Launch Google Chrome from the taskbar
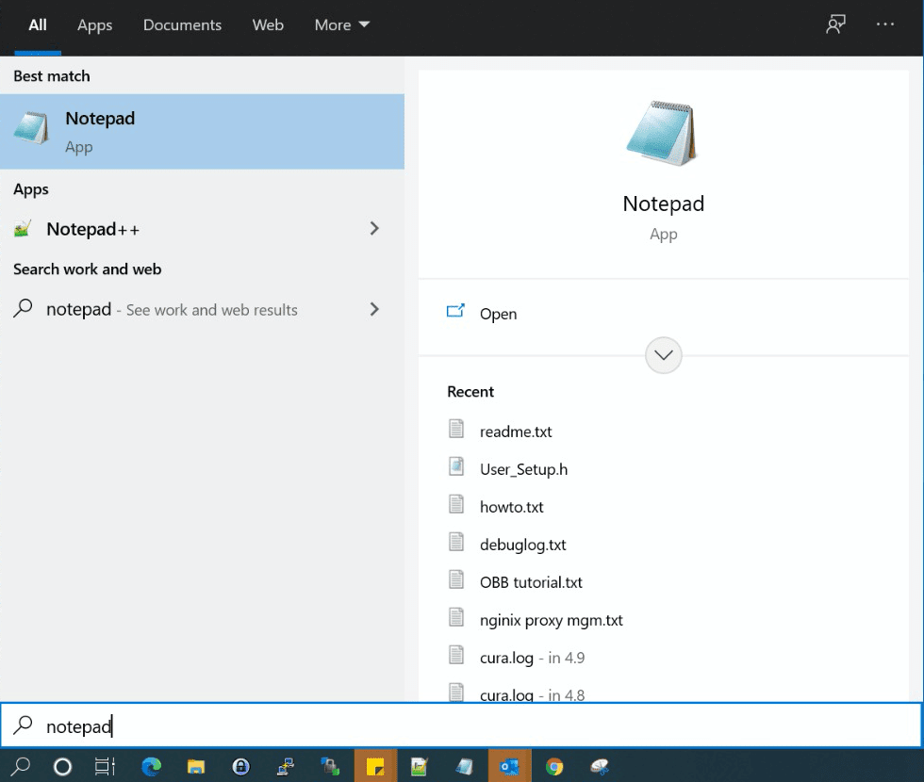 point(555,766)
